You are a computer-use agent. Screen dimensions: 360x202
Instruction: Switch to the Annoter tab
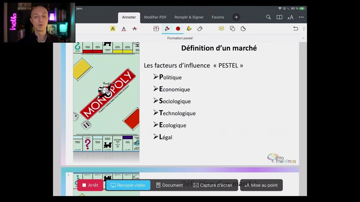click(129, 17)
